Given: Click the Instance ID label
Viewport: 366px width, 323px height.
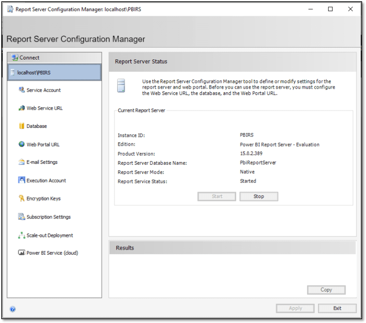Looking at the screenshot, I should 131,135.
